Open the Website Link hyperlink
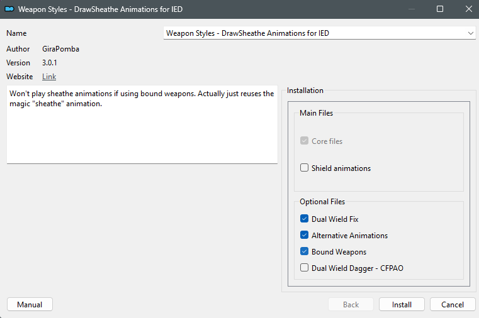This screenshot has width=479, height=318. 49,77
